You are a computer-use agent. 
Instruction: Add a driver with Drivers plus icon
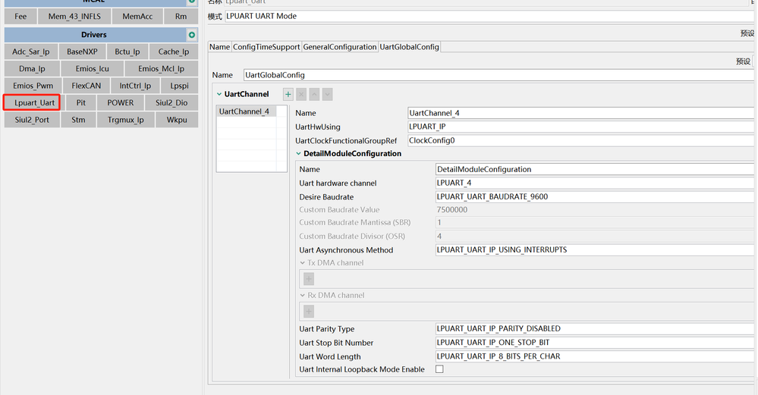point(192,35)
